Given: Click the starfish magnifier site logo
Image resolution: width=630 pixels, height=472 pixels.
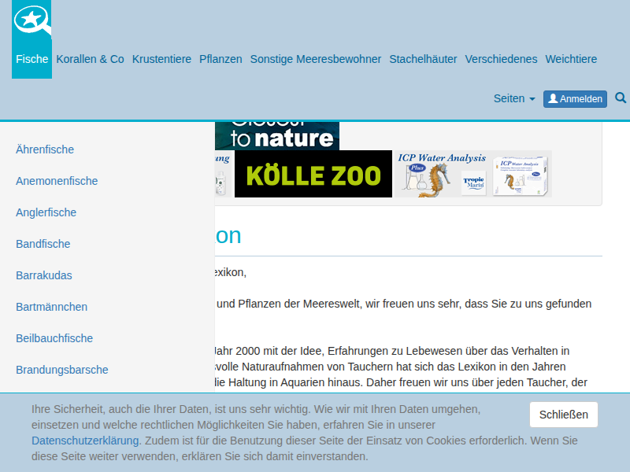Looking at the screenshot, I should click(32, 20).
